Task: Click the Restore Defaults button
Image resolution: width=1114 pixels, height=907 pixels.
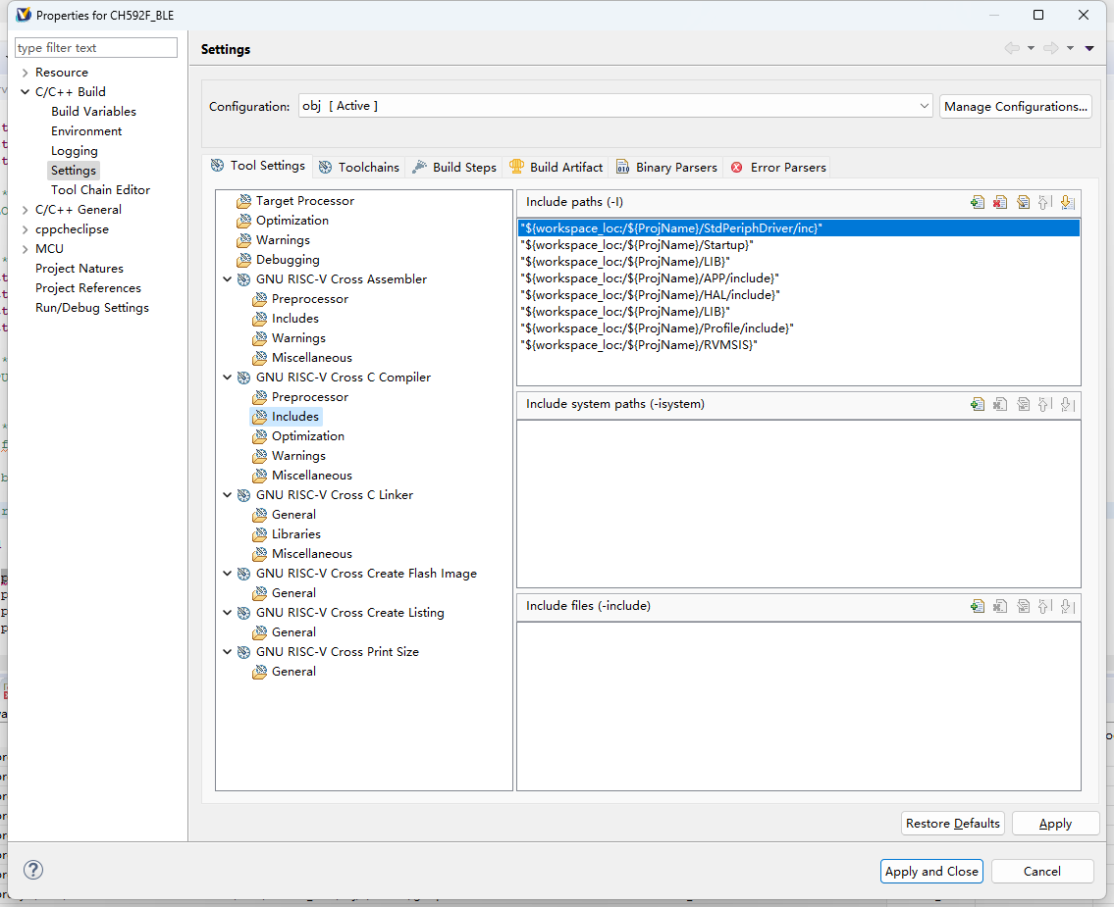Action: tap(952, 824)
